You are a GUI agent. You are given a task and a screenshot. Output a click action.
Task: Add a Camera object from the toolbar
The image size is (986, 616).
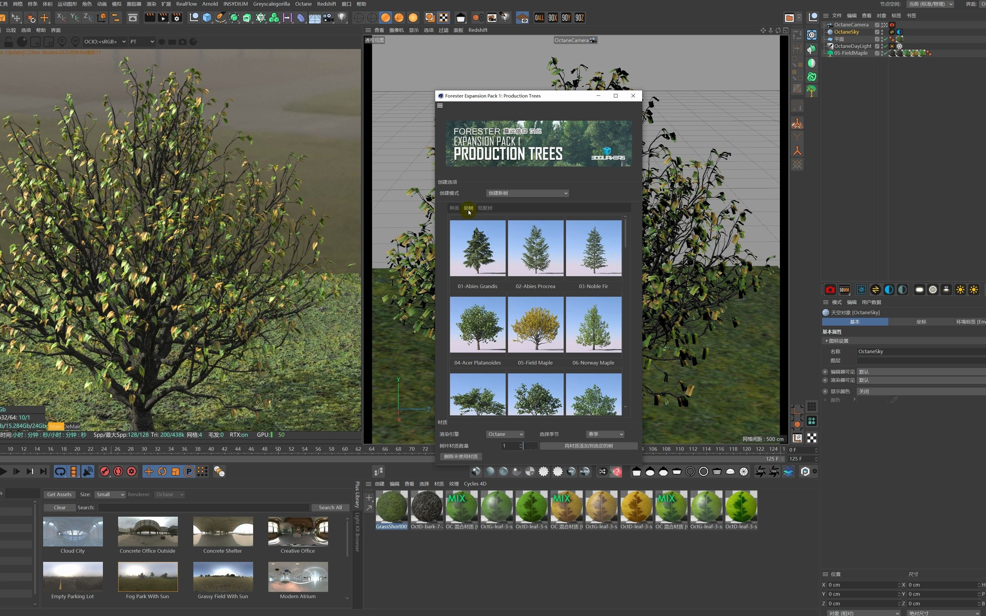pyautogui.click(x=328, y=18)
